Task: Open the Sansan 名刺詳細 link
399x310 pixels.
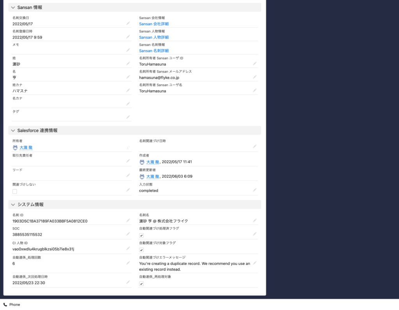Action: pyautogui.click(x=154, y=51)
